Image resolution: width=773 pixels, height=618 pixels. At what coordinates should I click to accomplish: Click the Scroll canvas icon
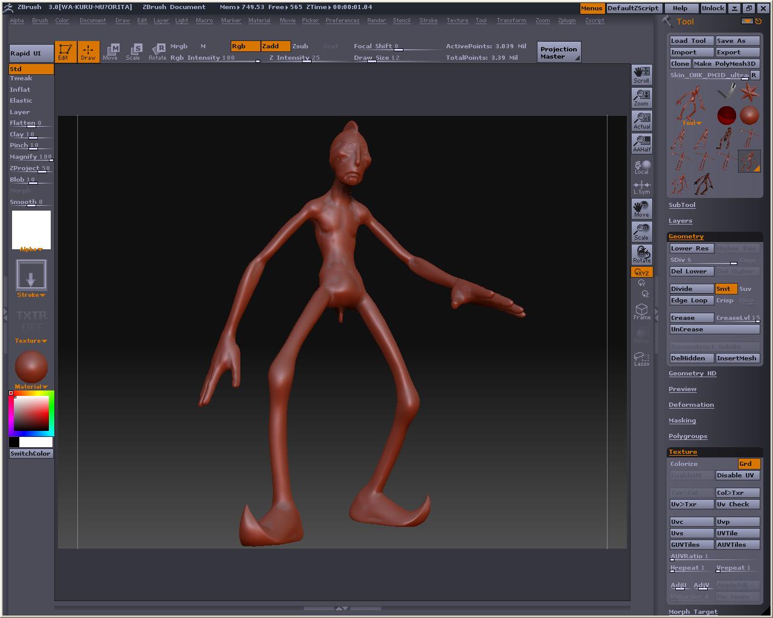click(x=641, y=75)
